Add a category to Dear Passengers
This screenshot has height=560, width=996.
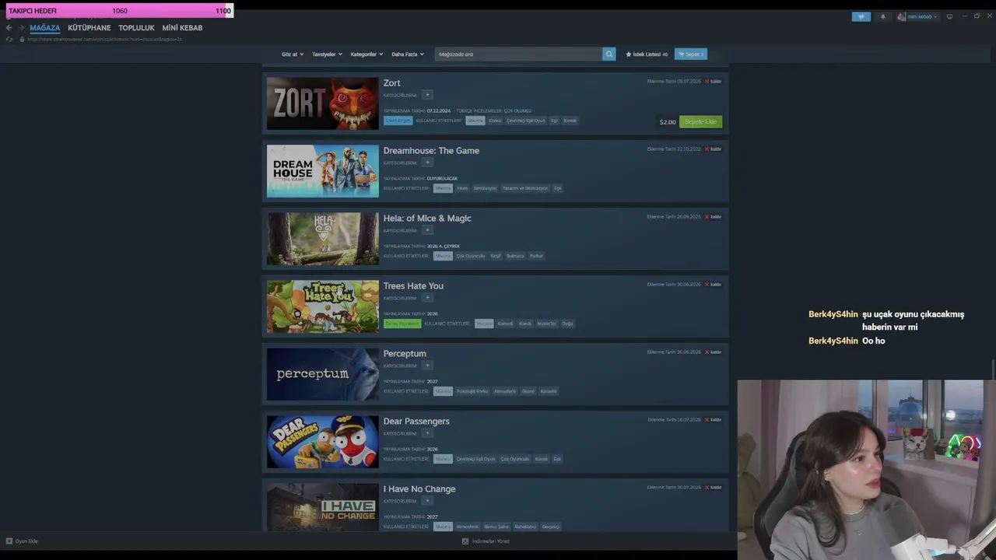pos(427,433)
